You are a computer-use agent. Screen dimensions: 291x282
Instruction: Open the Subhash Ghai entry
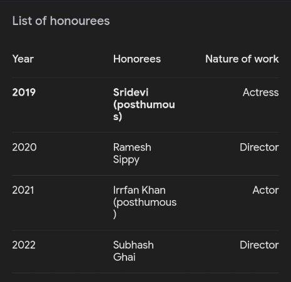click(133, 251)
